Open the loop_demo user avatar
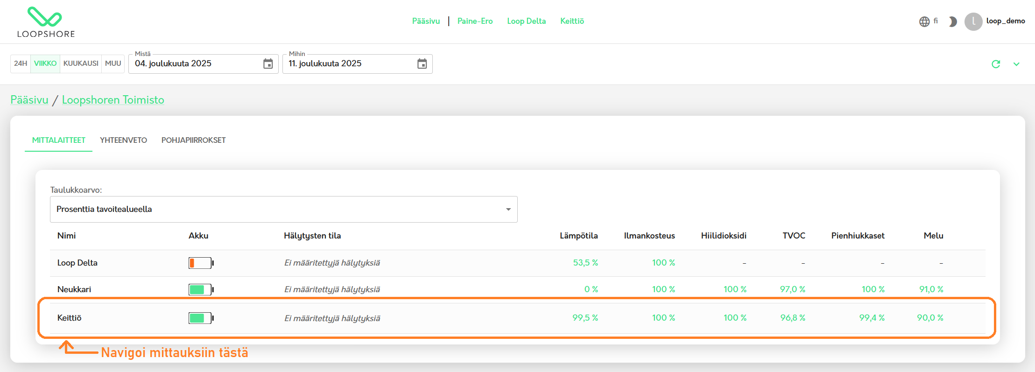 click(x=973, y=21)
